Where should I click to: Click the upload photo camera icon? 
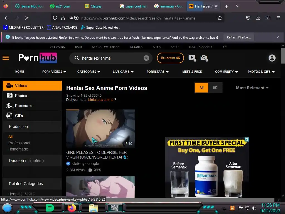pos(204,58)
